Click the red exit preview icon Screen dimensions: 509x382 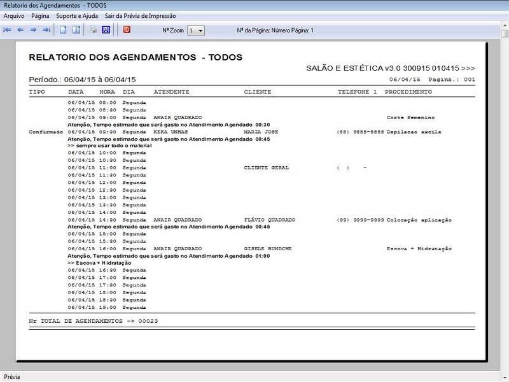click(127, 30)
